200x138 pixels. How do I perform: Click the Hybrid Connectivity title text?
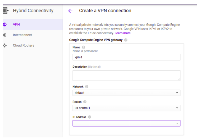pos(33,11)
